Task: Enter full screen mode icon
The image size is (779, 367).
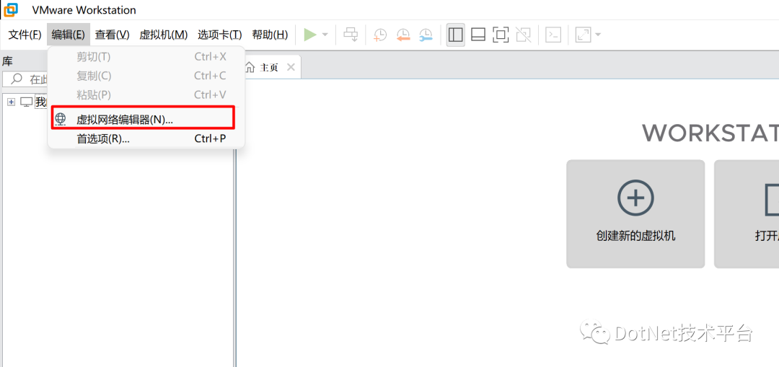Action: coord(501,35)
